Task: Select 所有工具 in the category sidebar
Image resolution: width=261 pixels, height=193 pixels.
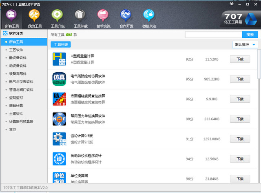Action: point(24,42)
